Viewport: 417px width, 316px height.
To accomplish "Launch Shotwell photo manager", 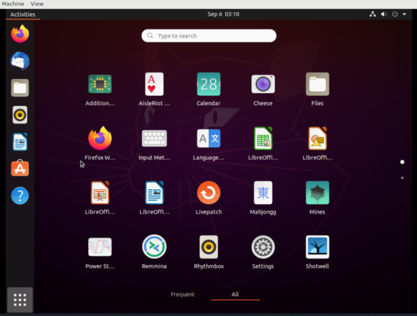I will coord(317,247).
